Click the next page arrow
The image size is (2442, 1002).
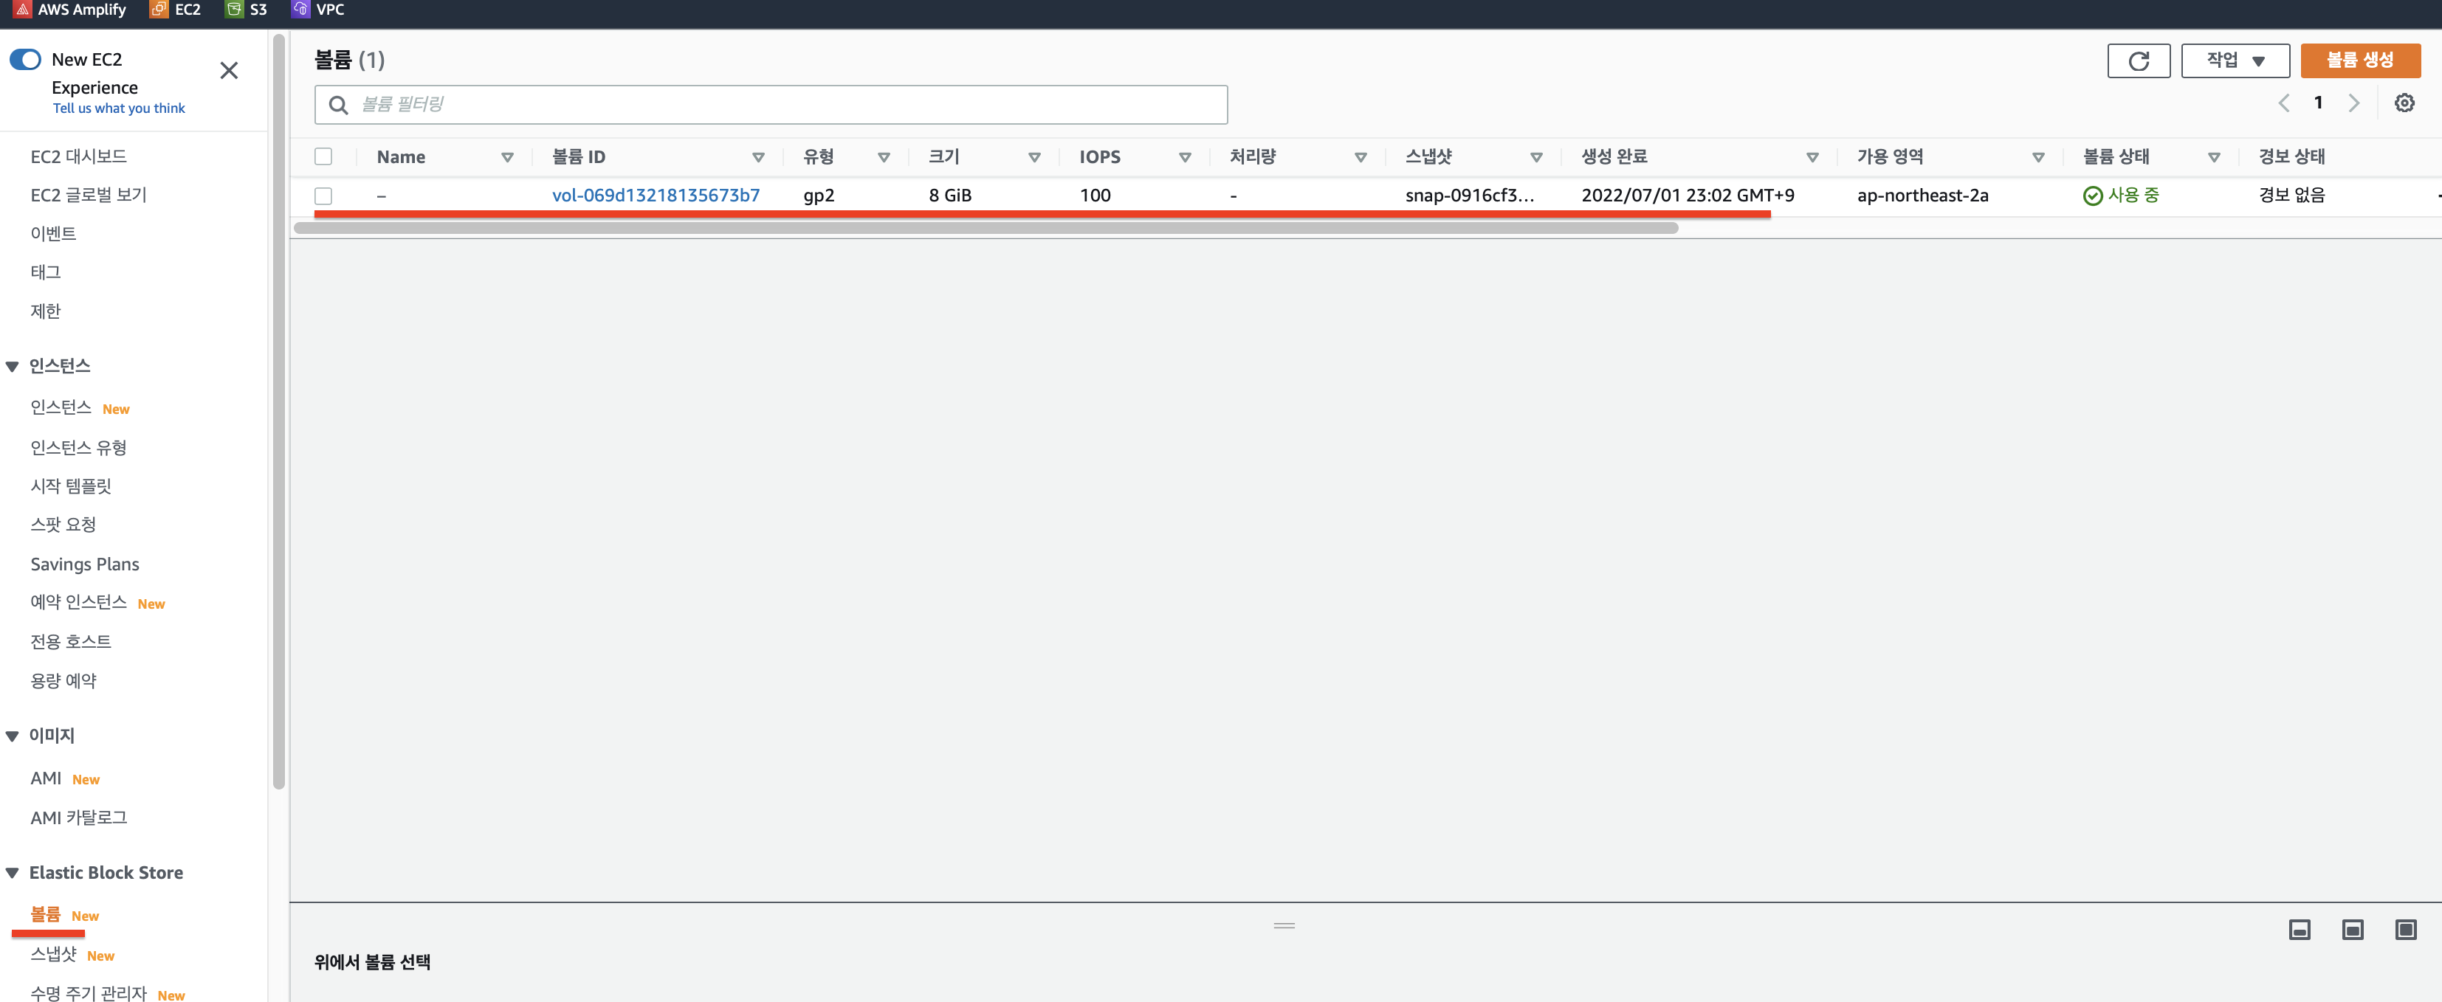pyautogui.click(x=2354, y=103)
